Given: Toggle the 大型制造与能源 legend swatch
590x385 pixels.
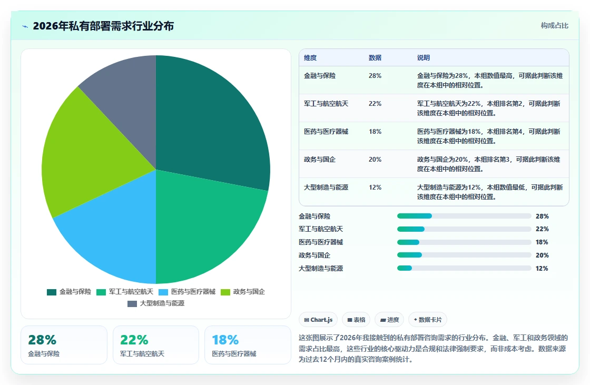Looking at the screenshot, I should 132,304.
